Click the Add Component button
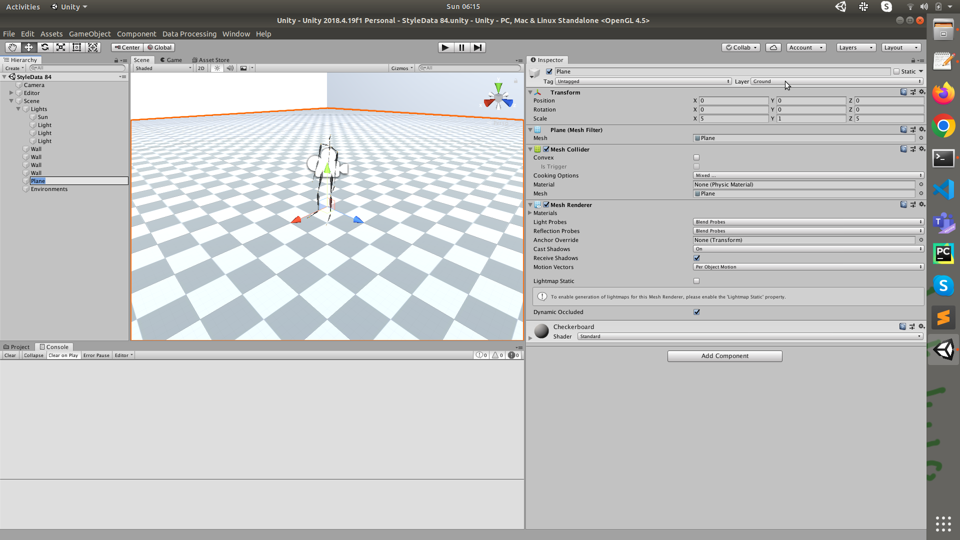This screenshot has height=540, width=960. point(724,356)
